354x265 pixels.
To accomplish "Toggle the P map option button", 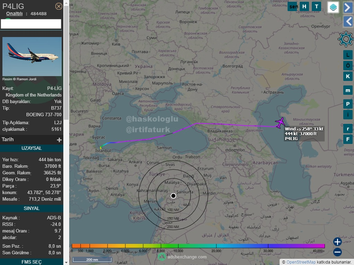I will point(348,104).
